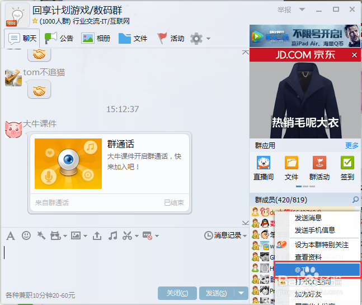Click the 发送(S) button

[217, 293]
